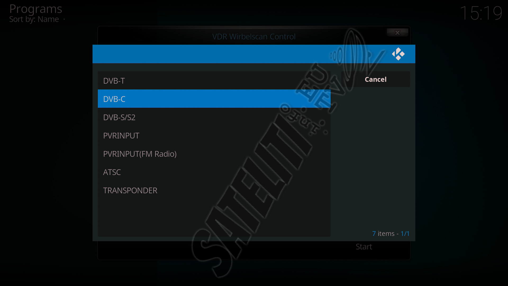Click the Sort by: Name label
Screen dimensions: 508x286
[x=34, y=19]
